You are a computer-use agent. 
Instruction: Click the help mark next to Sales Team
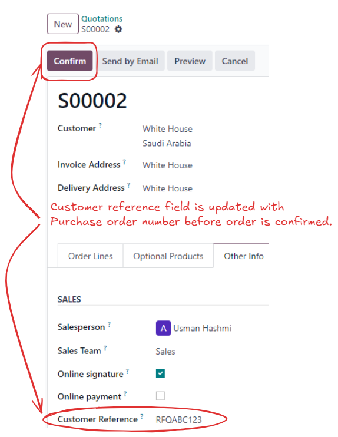105,348
